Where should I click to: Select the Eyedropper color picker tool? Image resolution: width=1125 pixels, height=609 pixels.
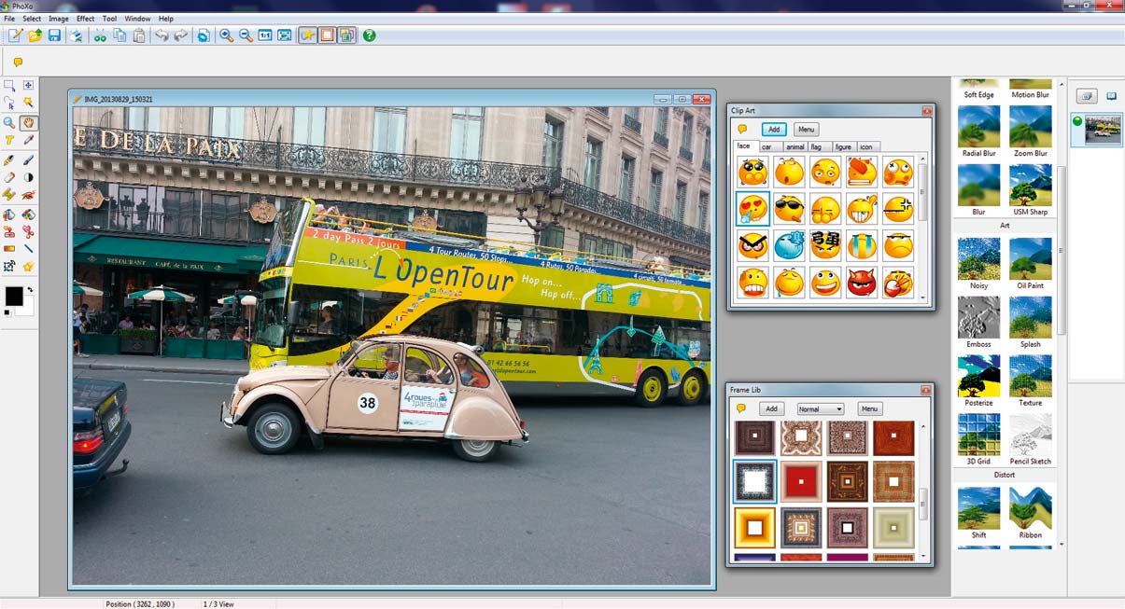click(x=29, y=141)
